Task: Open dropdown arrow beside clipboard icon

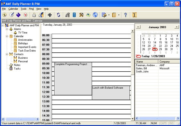Action: click(x=119, y=15)
